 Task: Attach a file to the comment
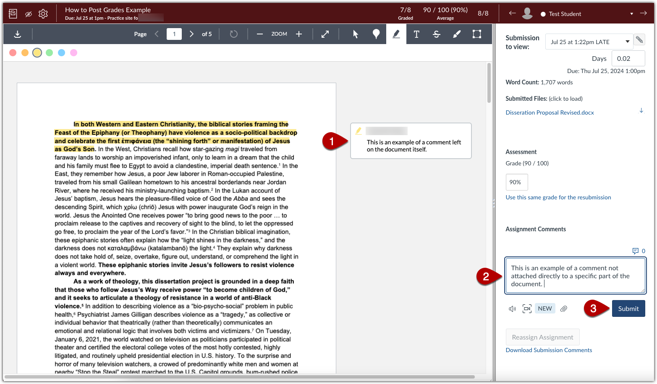pyautogui.click(x=564, y=309)
